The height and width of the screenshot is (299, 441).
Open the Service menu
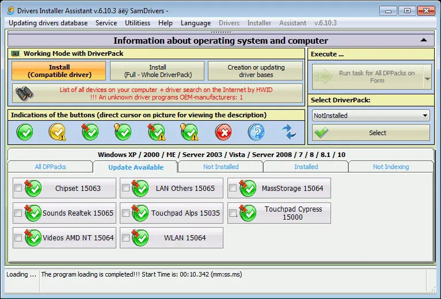pos(106,23)
